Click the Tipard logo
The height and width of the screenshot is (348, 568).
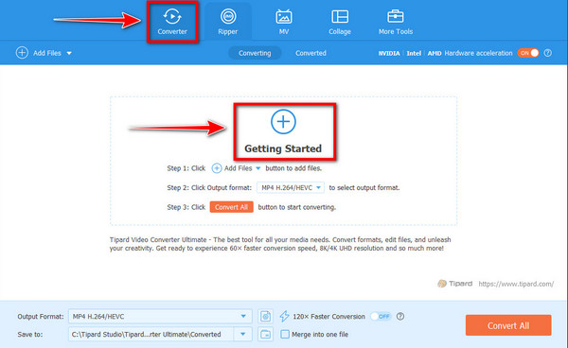[455, 284]
